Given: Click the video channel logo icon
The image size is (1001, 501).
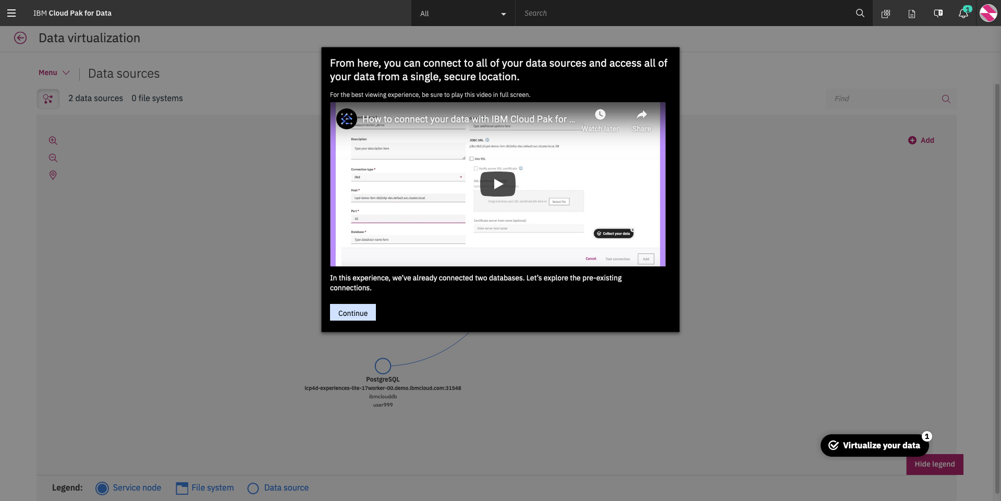Looking at the screenshot, I should pyautogui.click(x=346, y=119).
